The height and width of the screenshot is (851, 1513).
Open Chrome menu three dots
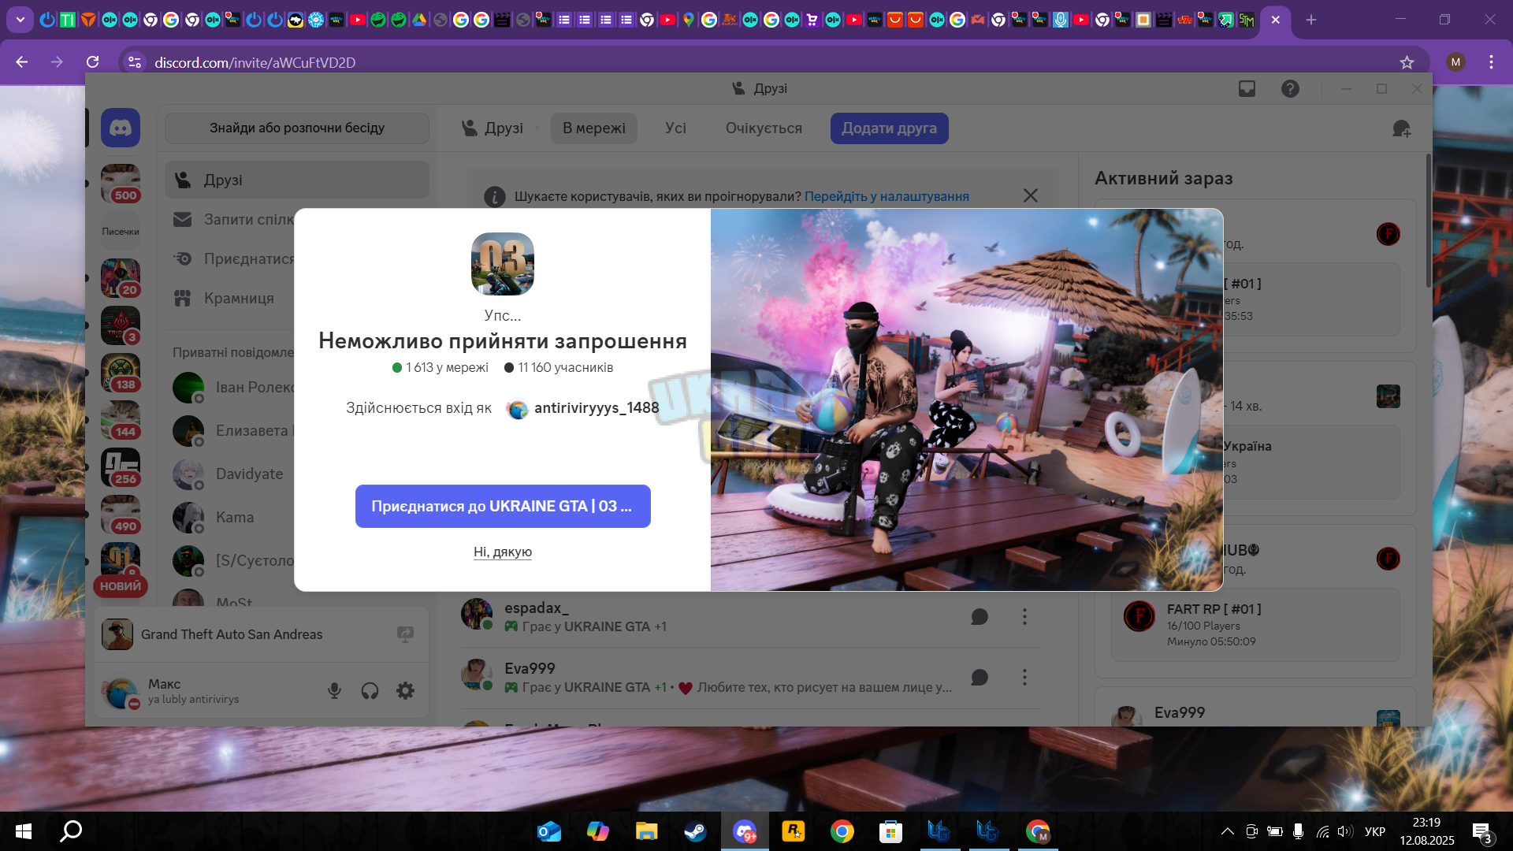[1491, 62]
